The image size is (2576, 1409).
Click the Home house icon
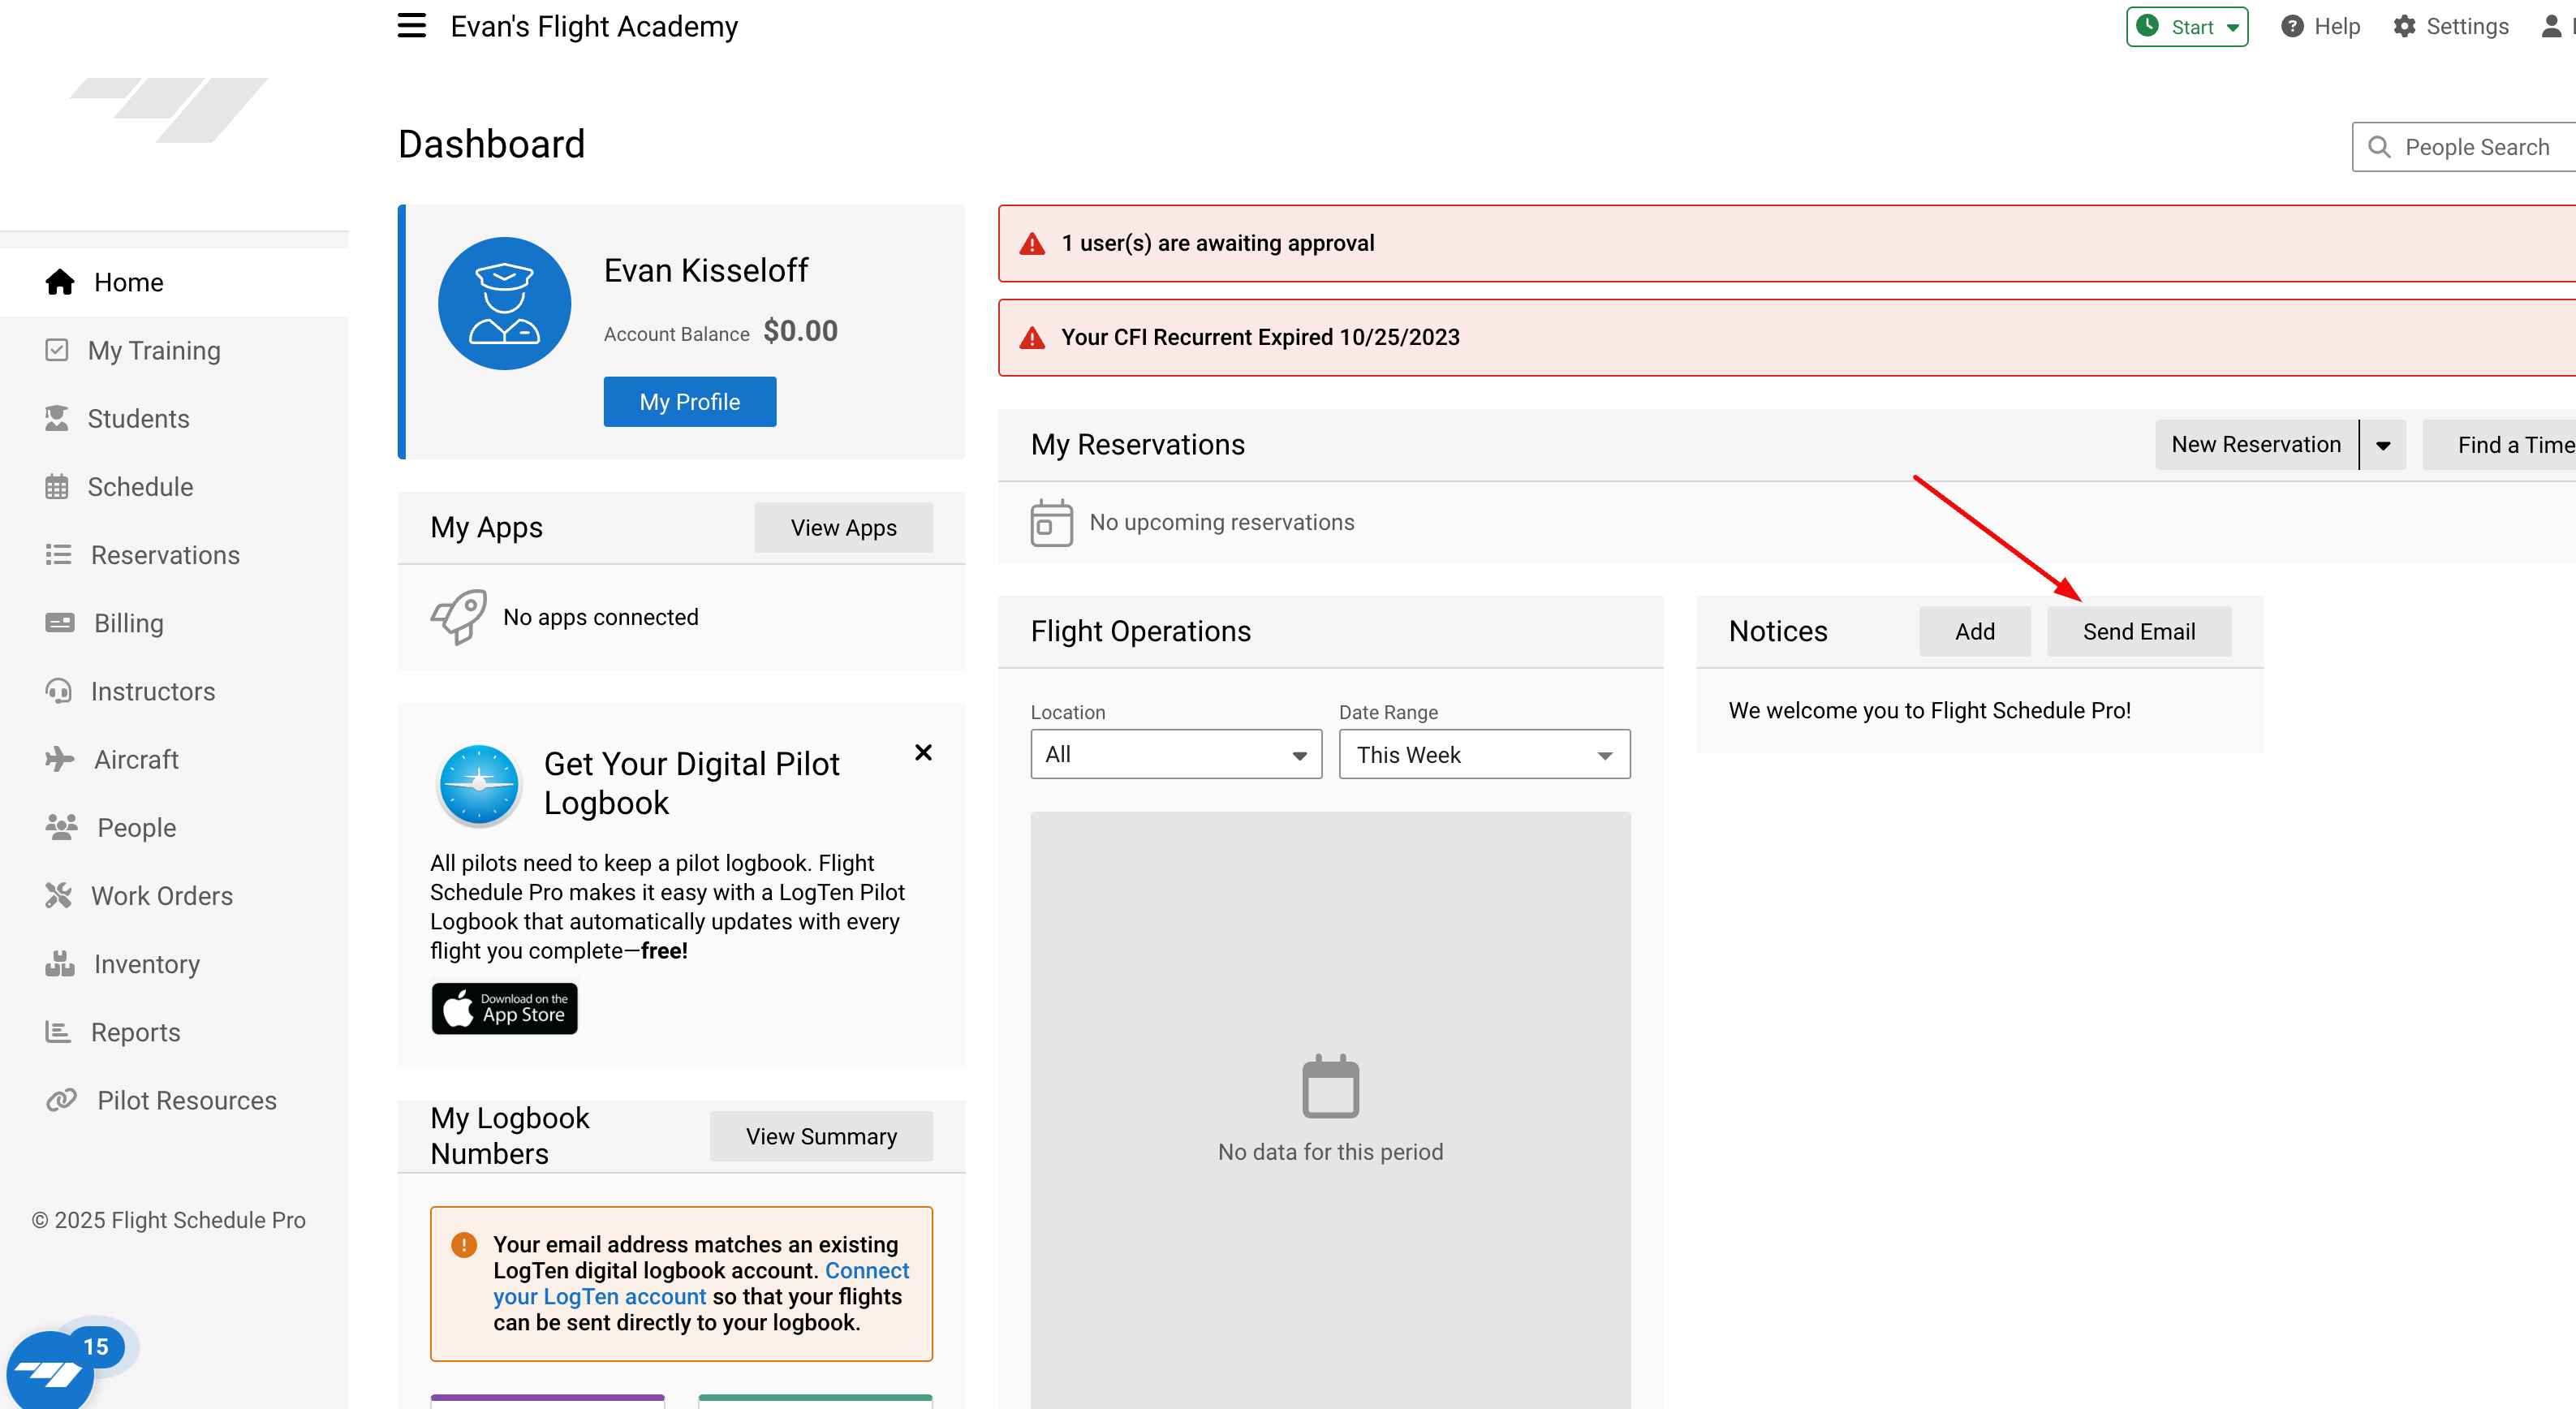60,282
